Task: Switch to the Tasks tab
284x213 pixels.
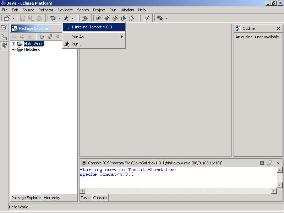Action: click(86, 198)
